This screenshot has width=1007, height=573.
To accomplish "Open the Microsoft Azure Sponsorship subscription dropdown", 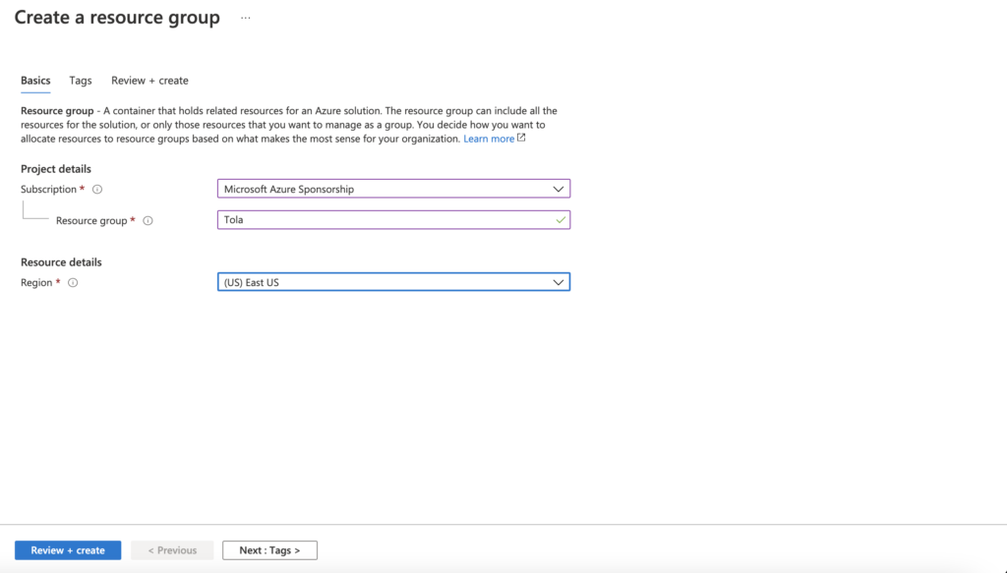I will pyautogui.click(x=393, y=189).
